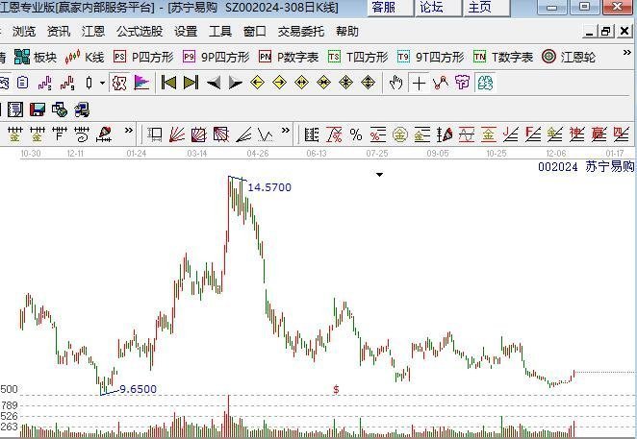Click the yellow diamond horizontal expand icon
The height and width of the screenshot is (439, 637).
coord(301,83)
